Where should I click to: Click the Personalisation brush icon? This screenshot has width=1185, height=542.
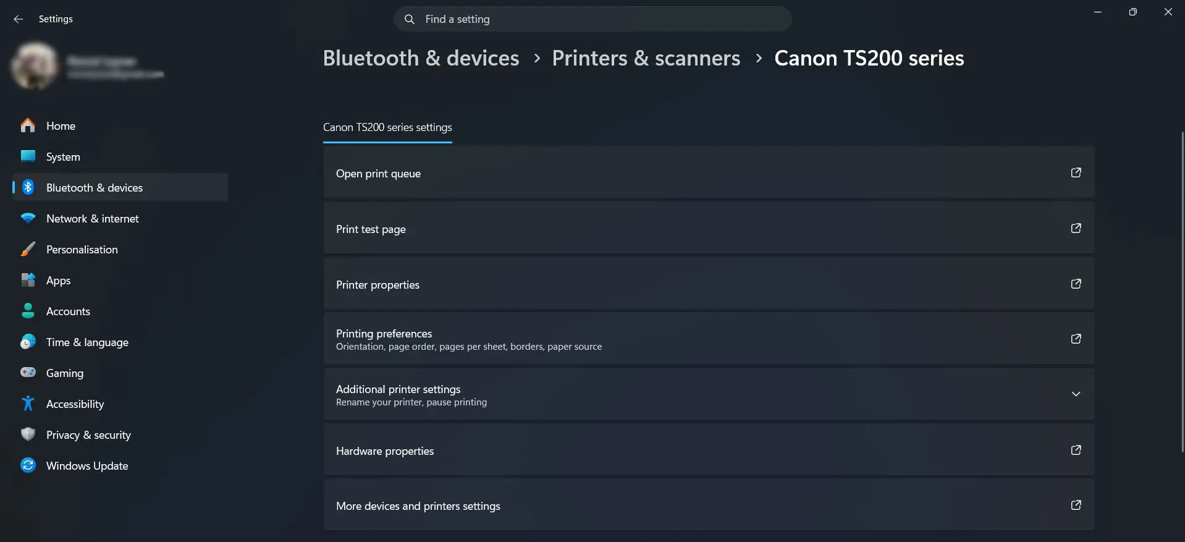pyautogui.click(x=28, y=249)
